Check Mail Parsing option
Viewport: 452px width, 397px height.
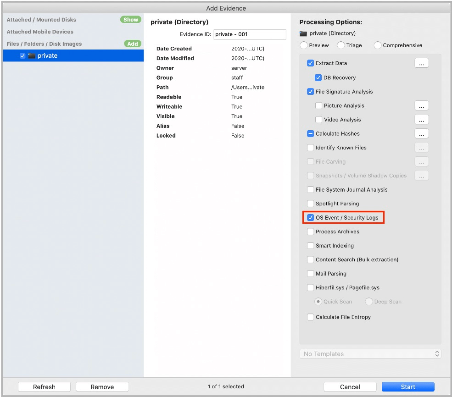pyautogui.click(x=310, y=274)
